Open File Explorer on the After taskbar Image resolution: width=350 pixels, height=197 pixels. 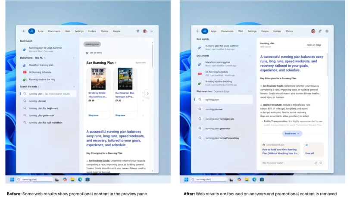pos(247,179)
